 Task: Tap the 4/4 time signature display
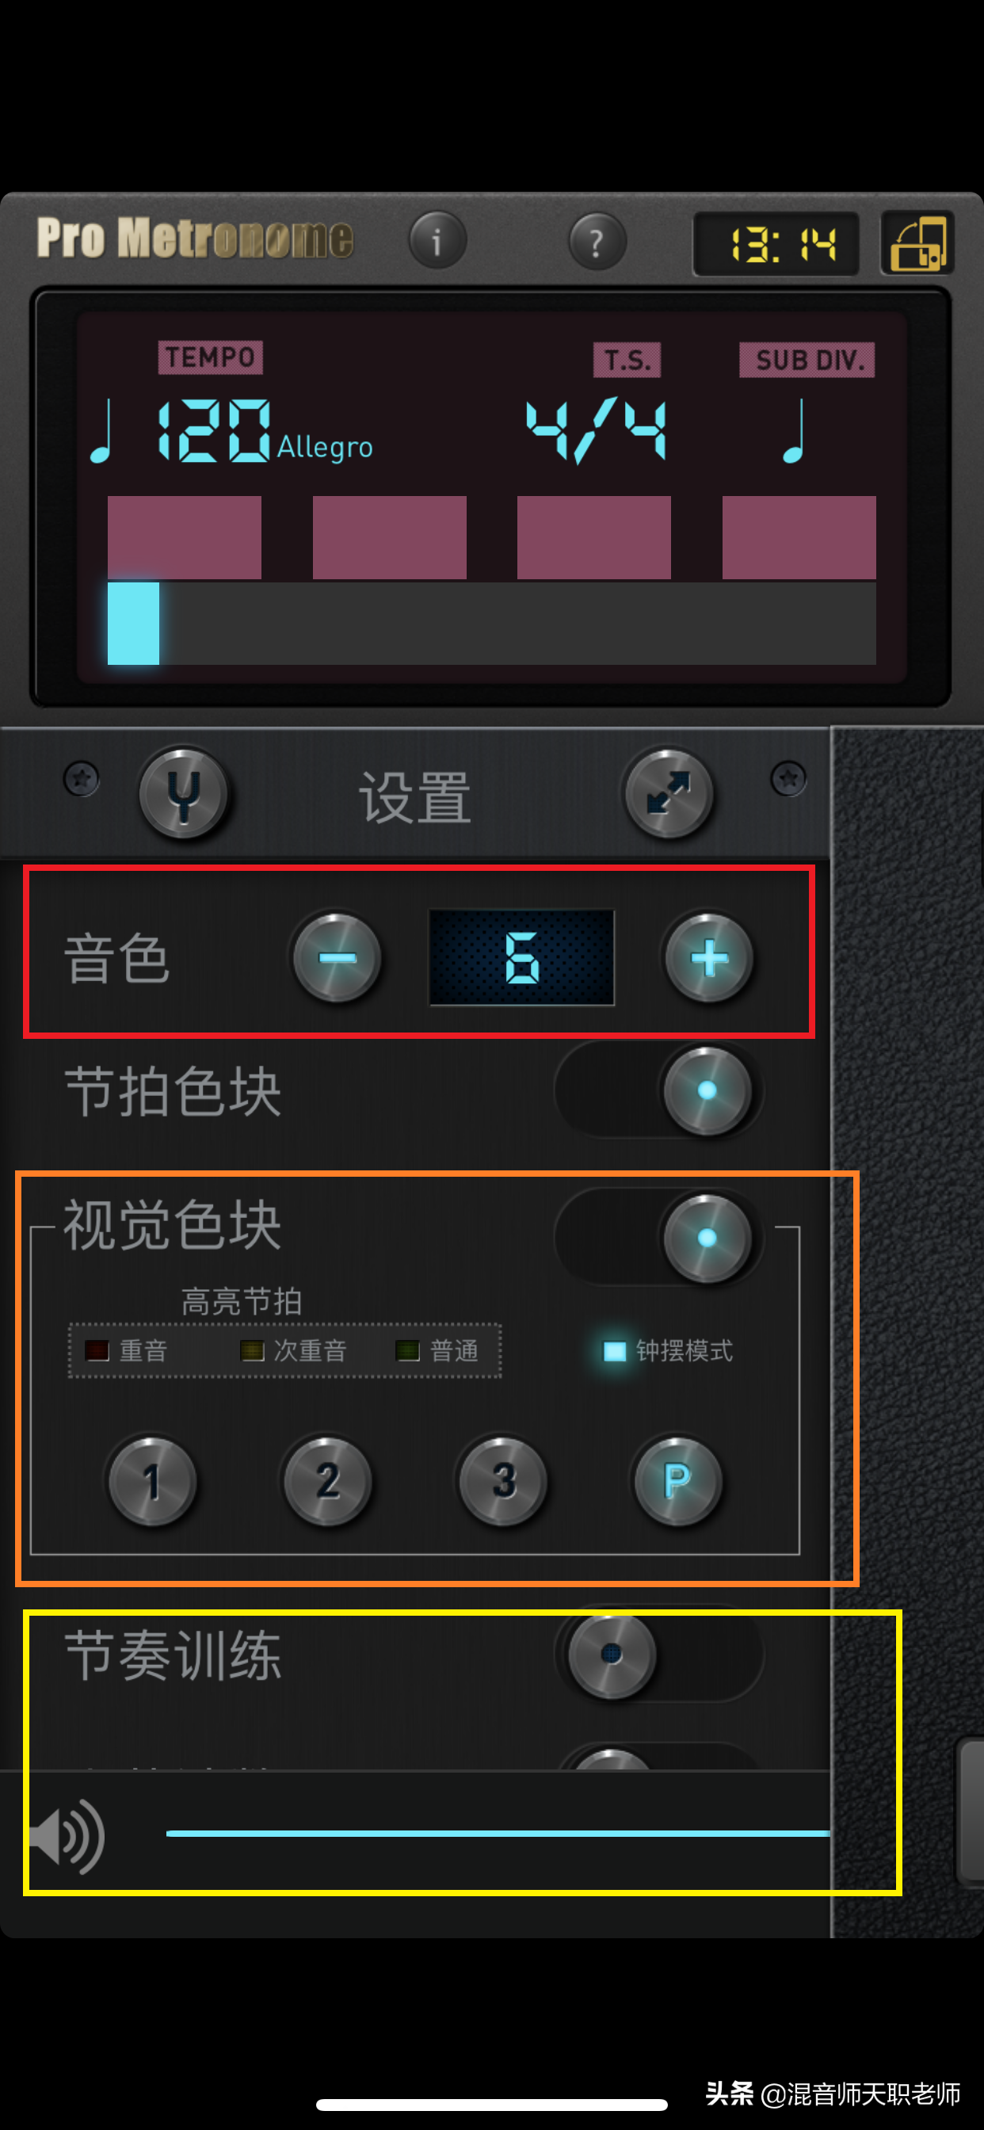[597, 429]
